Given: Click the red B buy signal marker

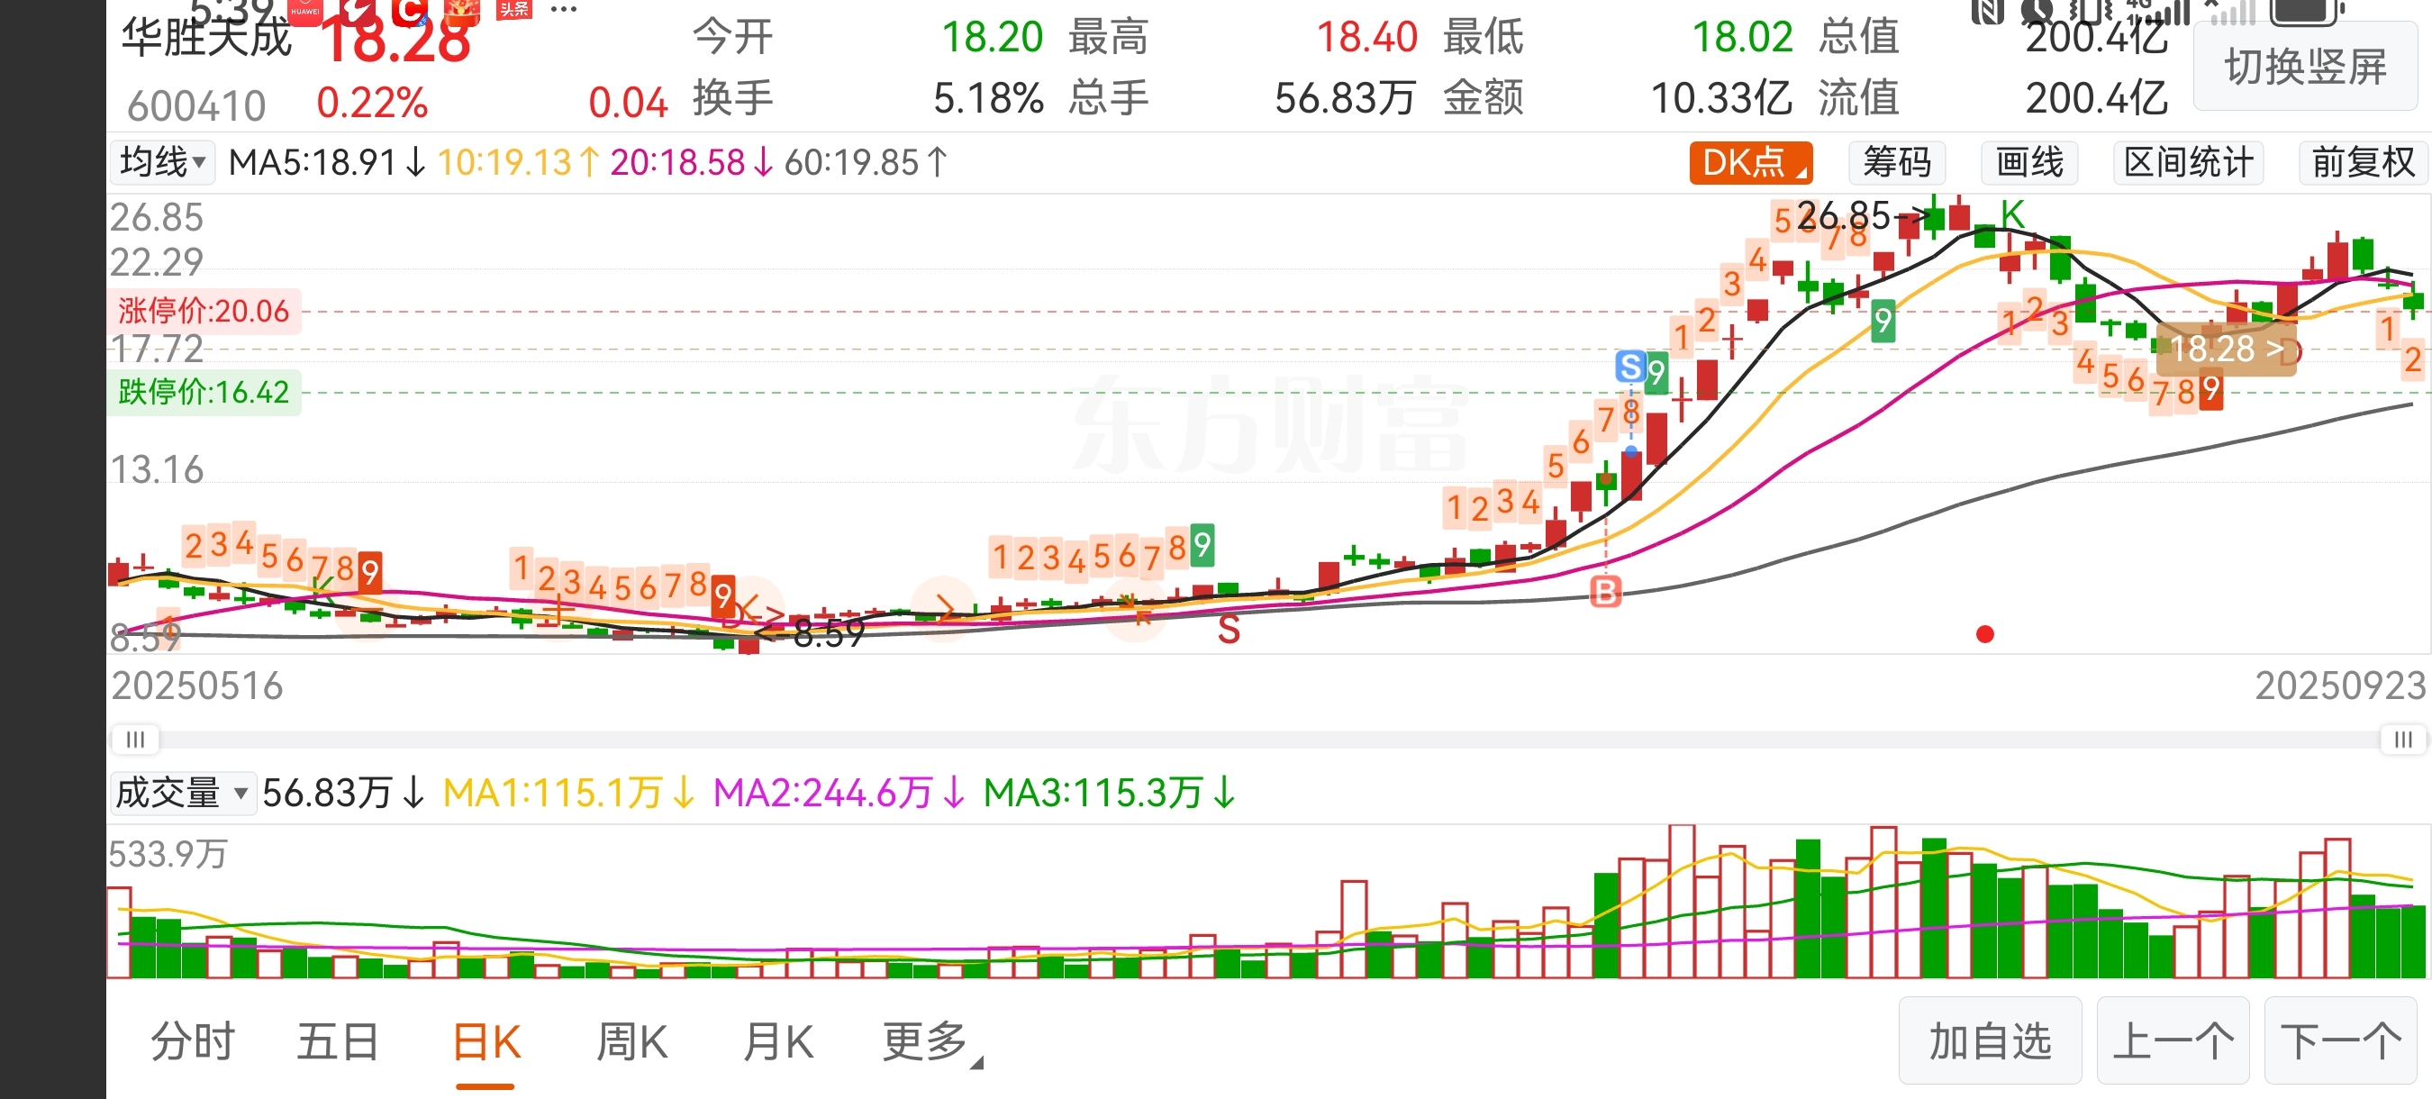Looking at the screenshot, I should point(1605,592).
